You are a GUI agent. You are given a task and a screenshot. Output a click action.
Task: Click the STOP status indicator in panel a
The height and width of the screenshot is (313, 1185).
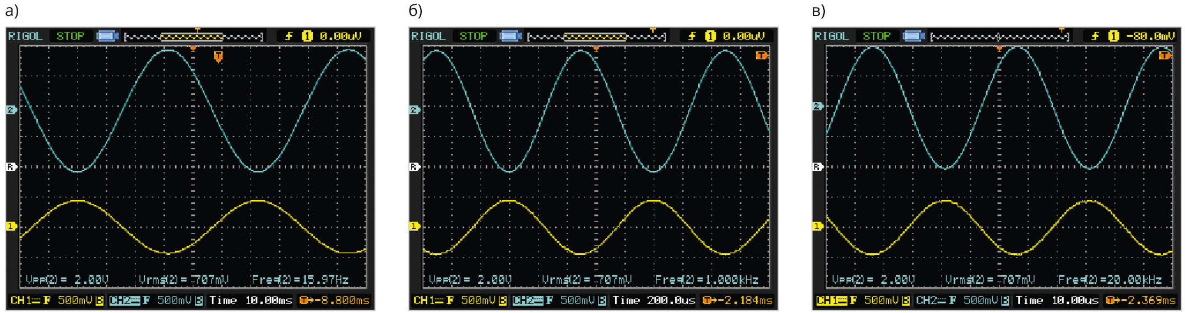70,36
